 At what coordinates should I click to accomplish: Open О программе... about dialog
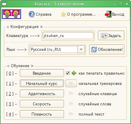click(x=78, y=14)
